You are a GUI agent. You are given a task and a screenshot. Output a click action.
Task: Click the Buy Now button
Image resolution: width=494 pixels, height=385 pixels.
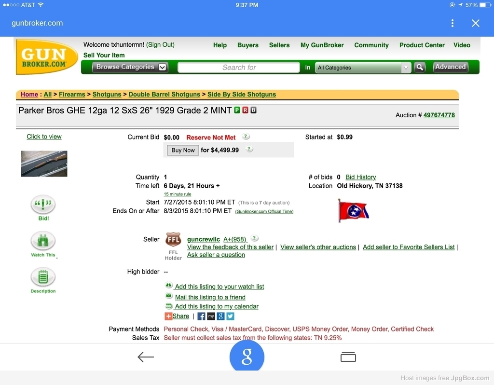pyautogui.click(x=183, y=150)
